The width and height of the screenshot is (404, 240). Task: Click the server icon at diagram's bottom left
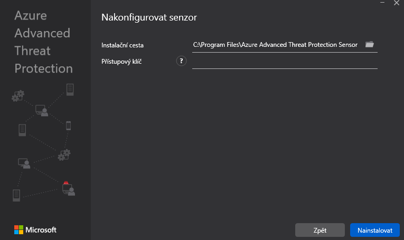16,195
